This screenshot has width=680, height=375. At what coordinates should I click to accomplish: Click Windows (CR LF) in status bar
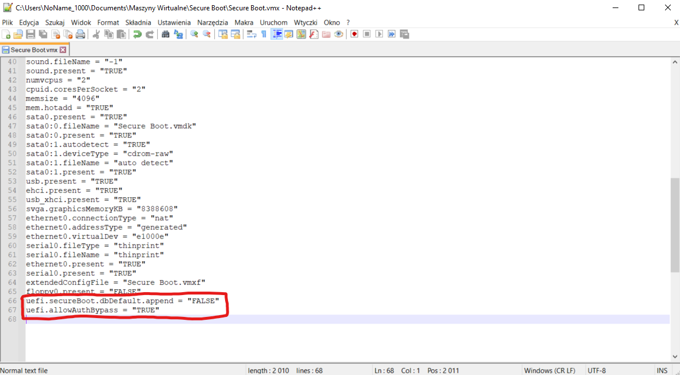coord(549,370)
